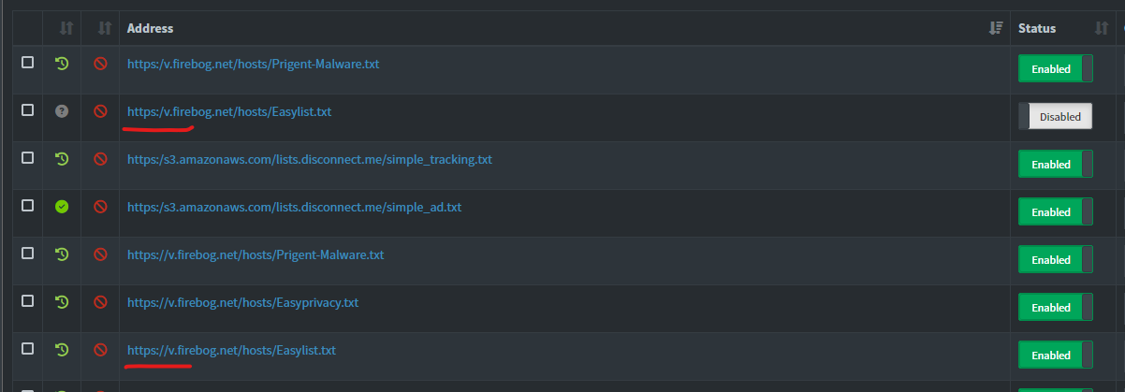Screen dimensions: 1125x392
Task: Tick the checkbox for the simple_ad.txt row
Action: (x=27, y=206)
